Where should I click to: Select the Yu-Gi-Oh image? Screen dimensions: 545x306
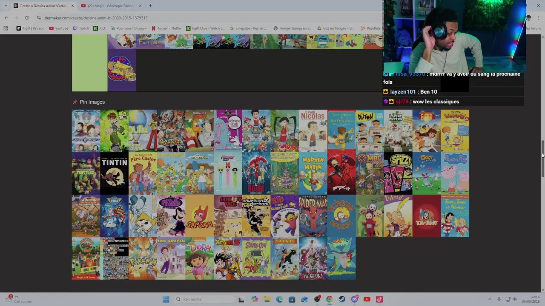click(x=313, y=258)
